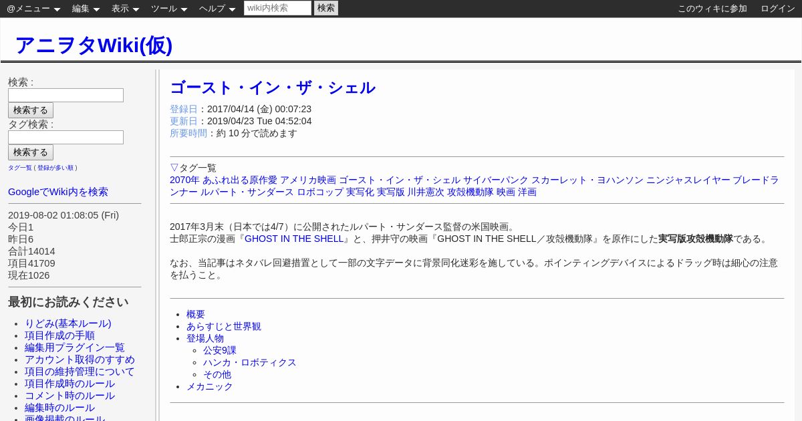This screenshot has height=421, width=802.
Task: Click the ゴースト・イン・ザ・シェル tag in tag list
Action: (x=400, y=180)
